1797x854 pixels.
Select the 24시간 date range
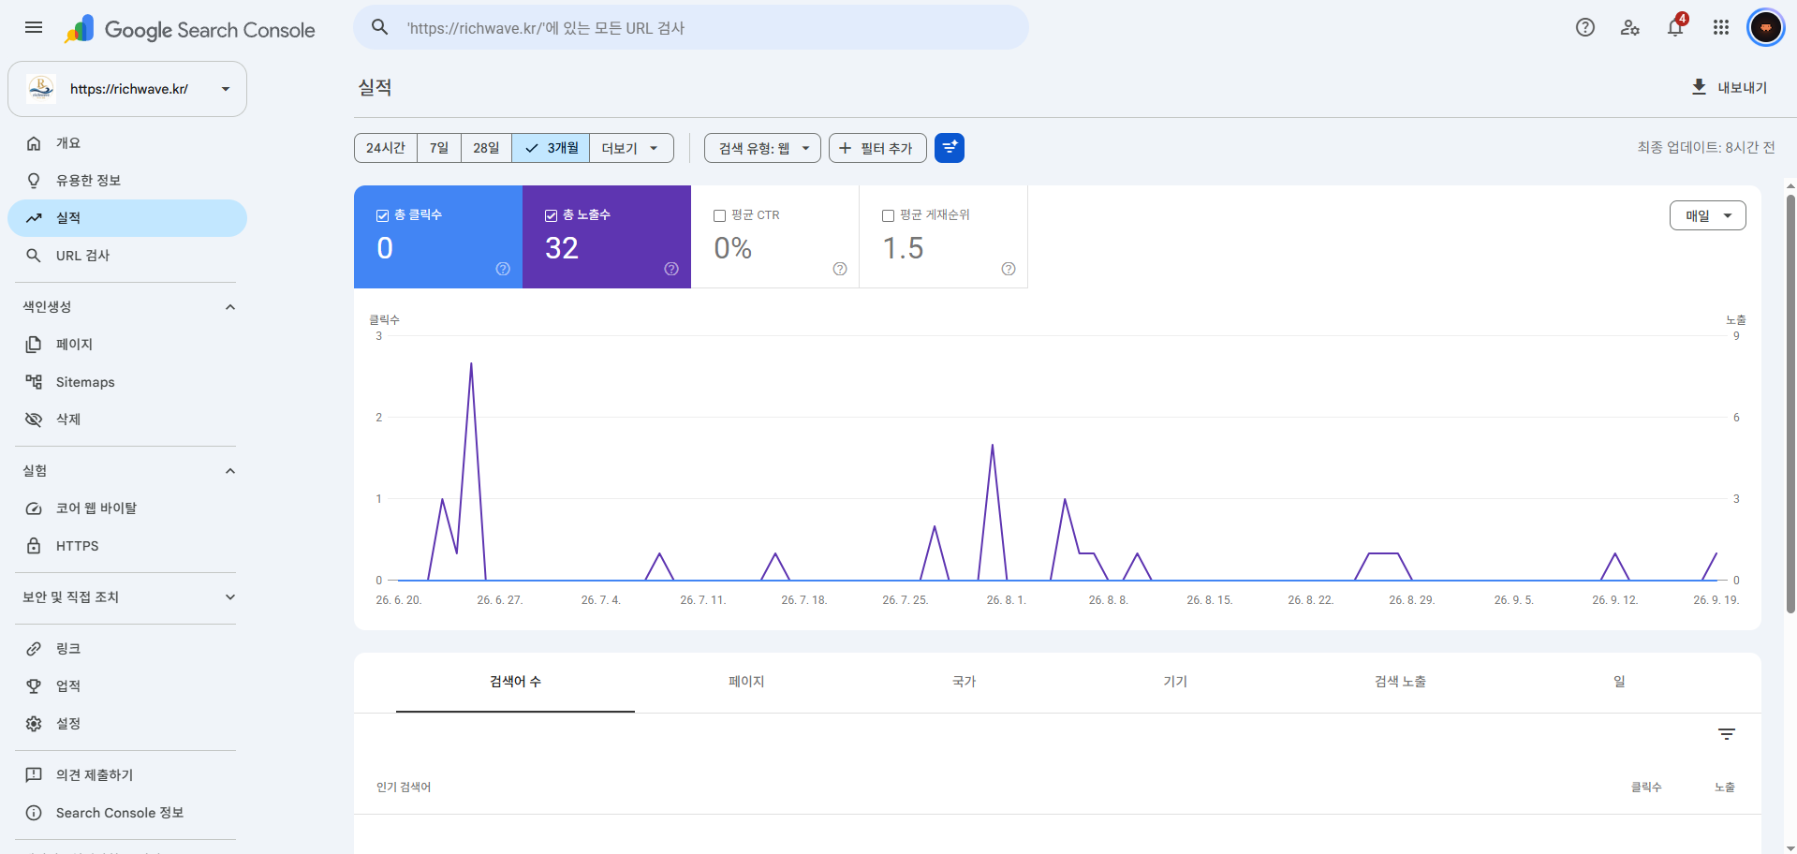coord(386,148)
